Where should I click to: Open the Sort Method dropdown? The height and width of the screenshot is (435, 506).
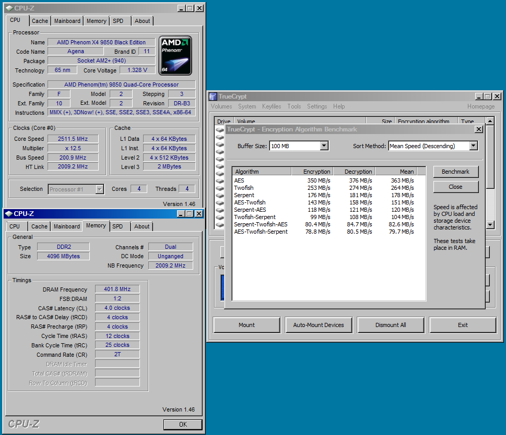pyautogui.click(x=474, y=146)
